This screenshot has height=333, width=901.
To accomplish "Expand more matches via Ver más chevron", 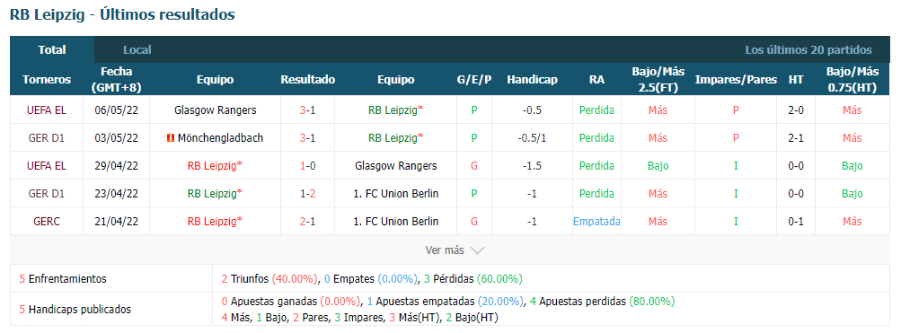I will (x=478, y=250).
